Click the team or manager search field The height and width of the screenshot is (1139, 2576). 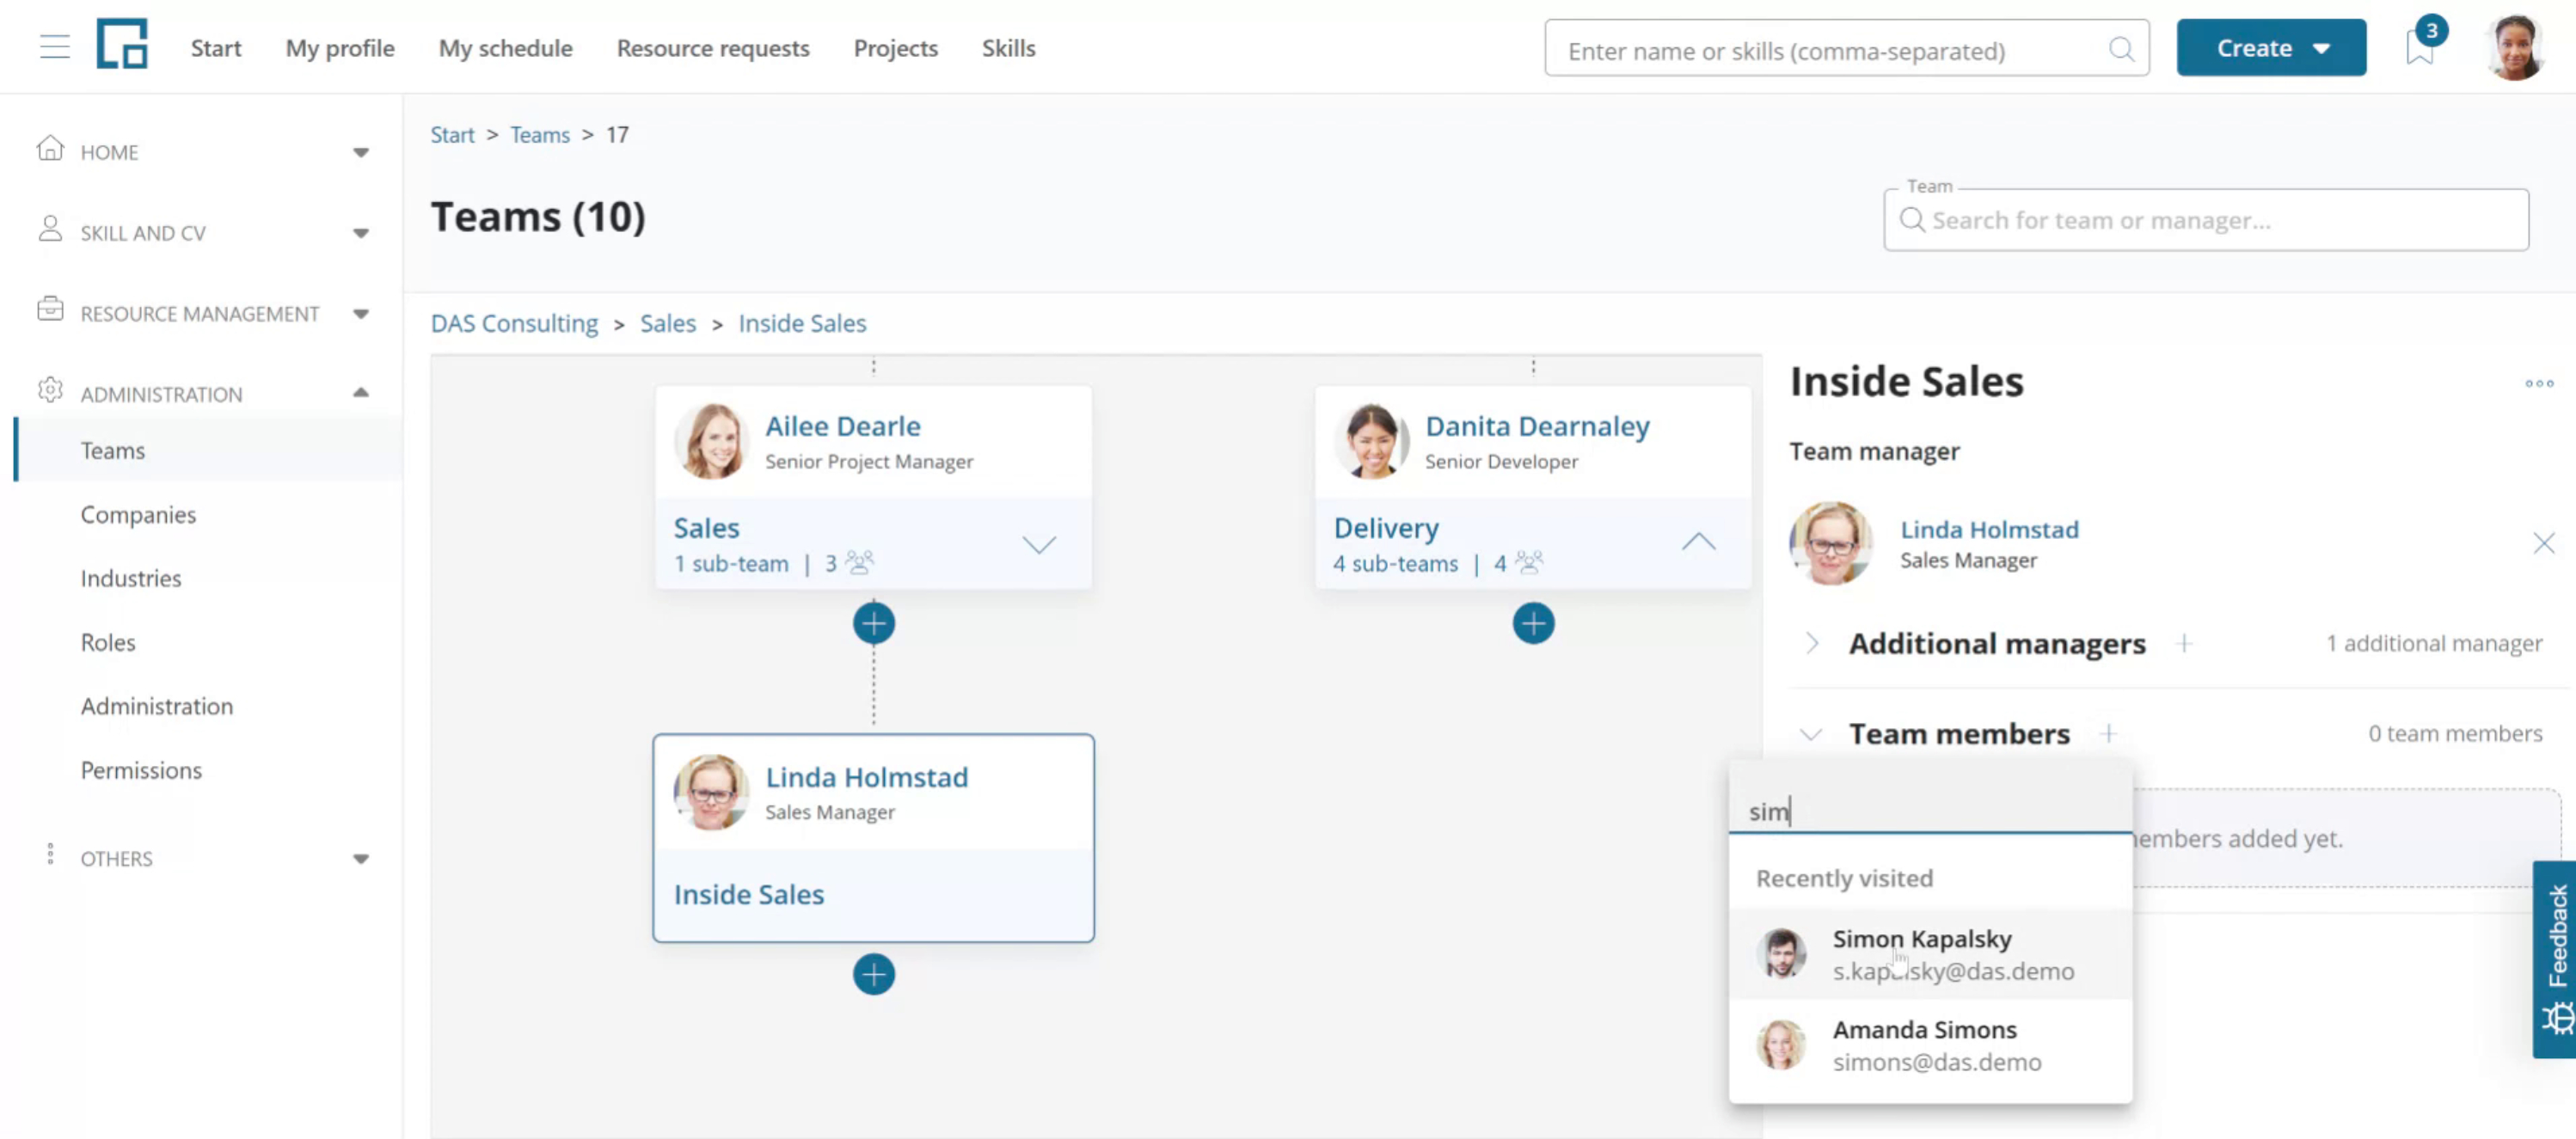[x=2206, y=220]
